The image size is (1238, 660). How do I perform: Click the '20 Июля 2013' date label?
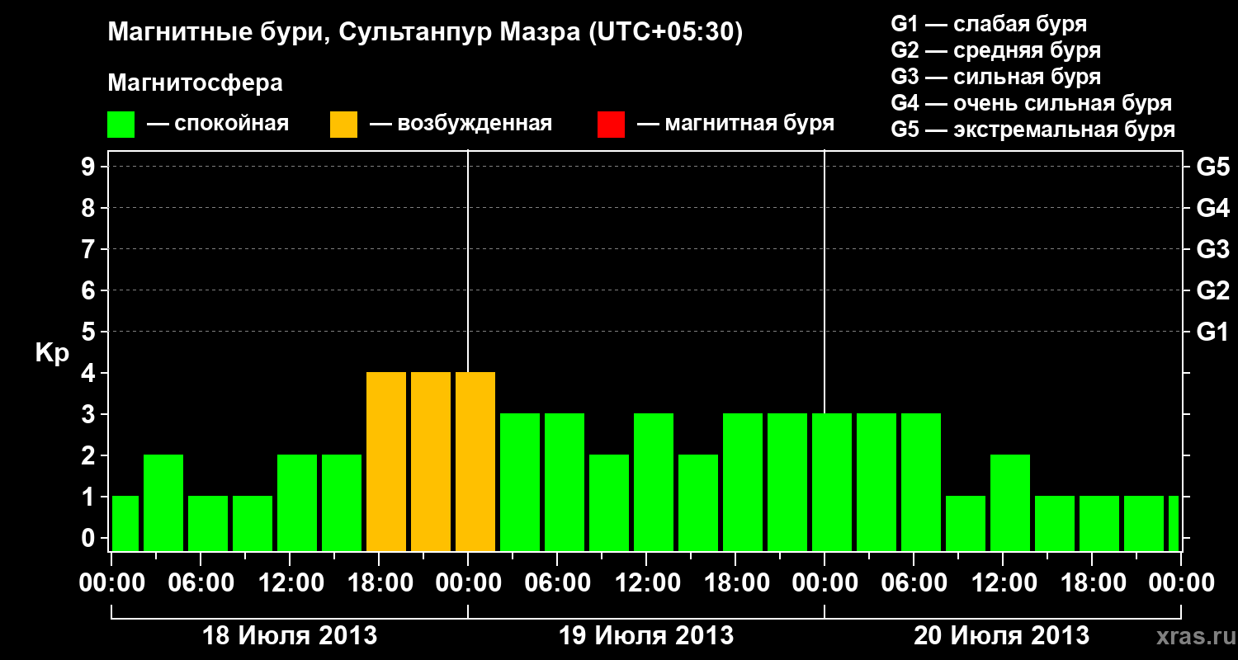[x=1001, y=636]
